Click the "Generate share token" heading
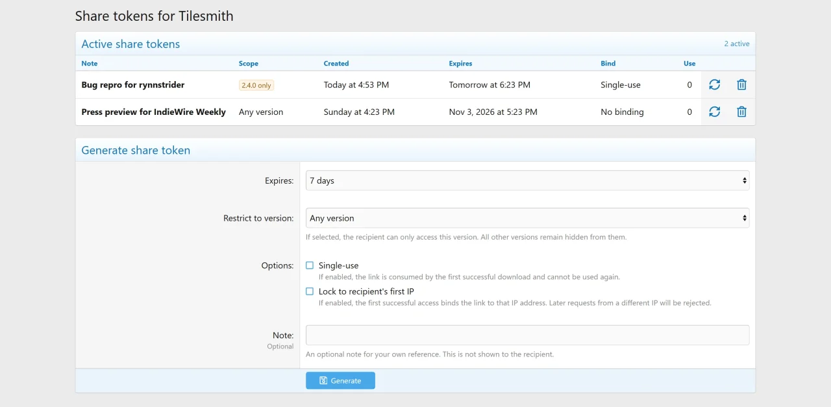 (x=136, y=150)
